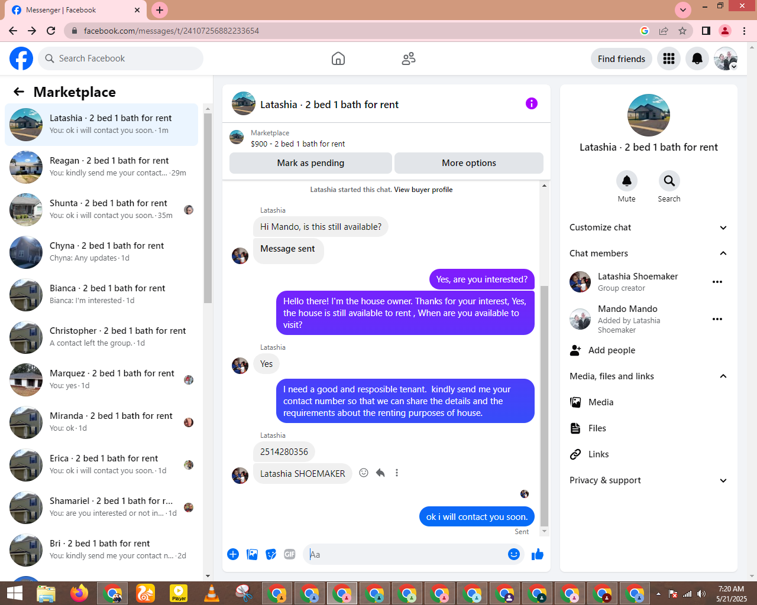Image resolution: width=757 pixels, height=605 pixels.
Task: Open the Media item in shared content
Action: pyautogui.click(x=649, y=402)
